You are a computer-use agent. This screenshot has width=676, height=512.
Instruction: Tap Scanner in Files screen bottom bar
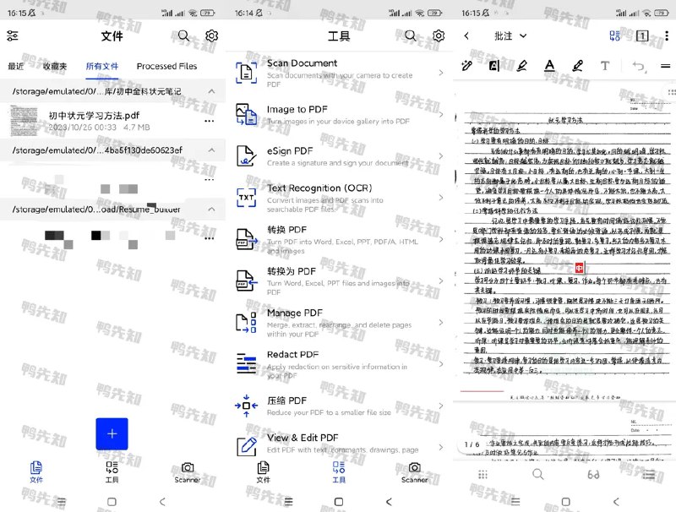[188, 472]
